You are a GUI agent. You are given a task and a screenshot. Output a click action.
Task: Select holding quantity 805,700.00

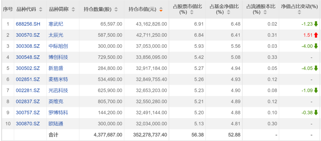pos(110,102)
